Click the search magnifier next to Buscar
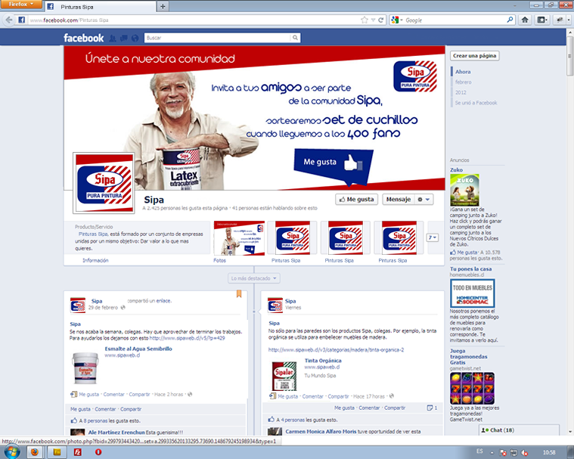574x459 pixels. 295,37
